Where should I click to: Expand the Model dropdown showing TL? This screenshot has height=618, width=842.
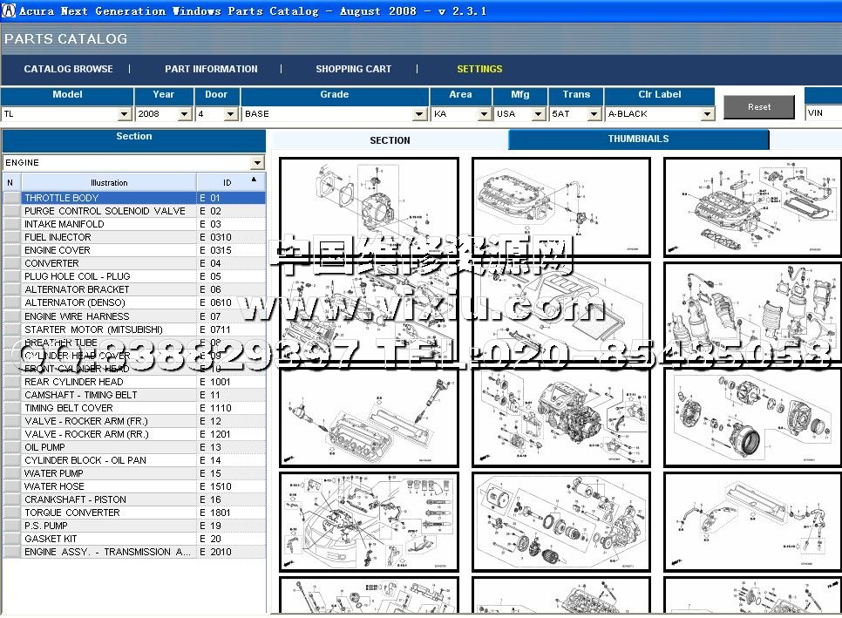[124, 114]
